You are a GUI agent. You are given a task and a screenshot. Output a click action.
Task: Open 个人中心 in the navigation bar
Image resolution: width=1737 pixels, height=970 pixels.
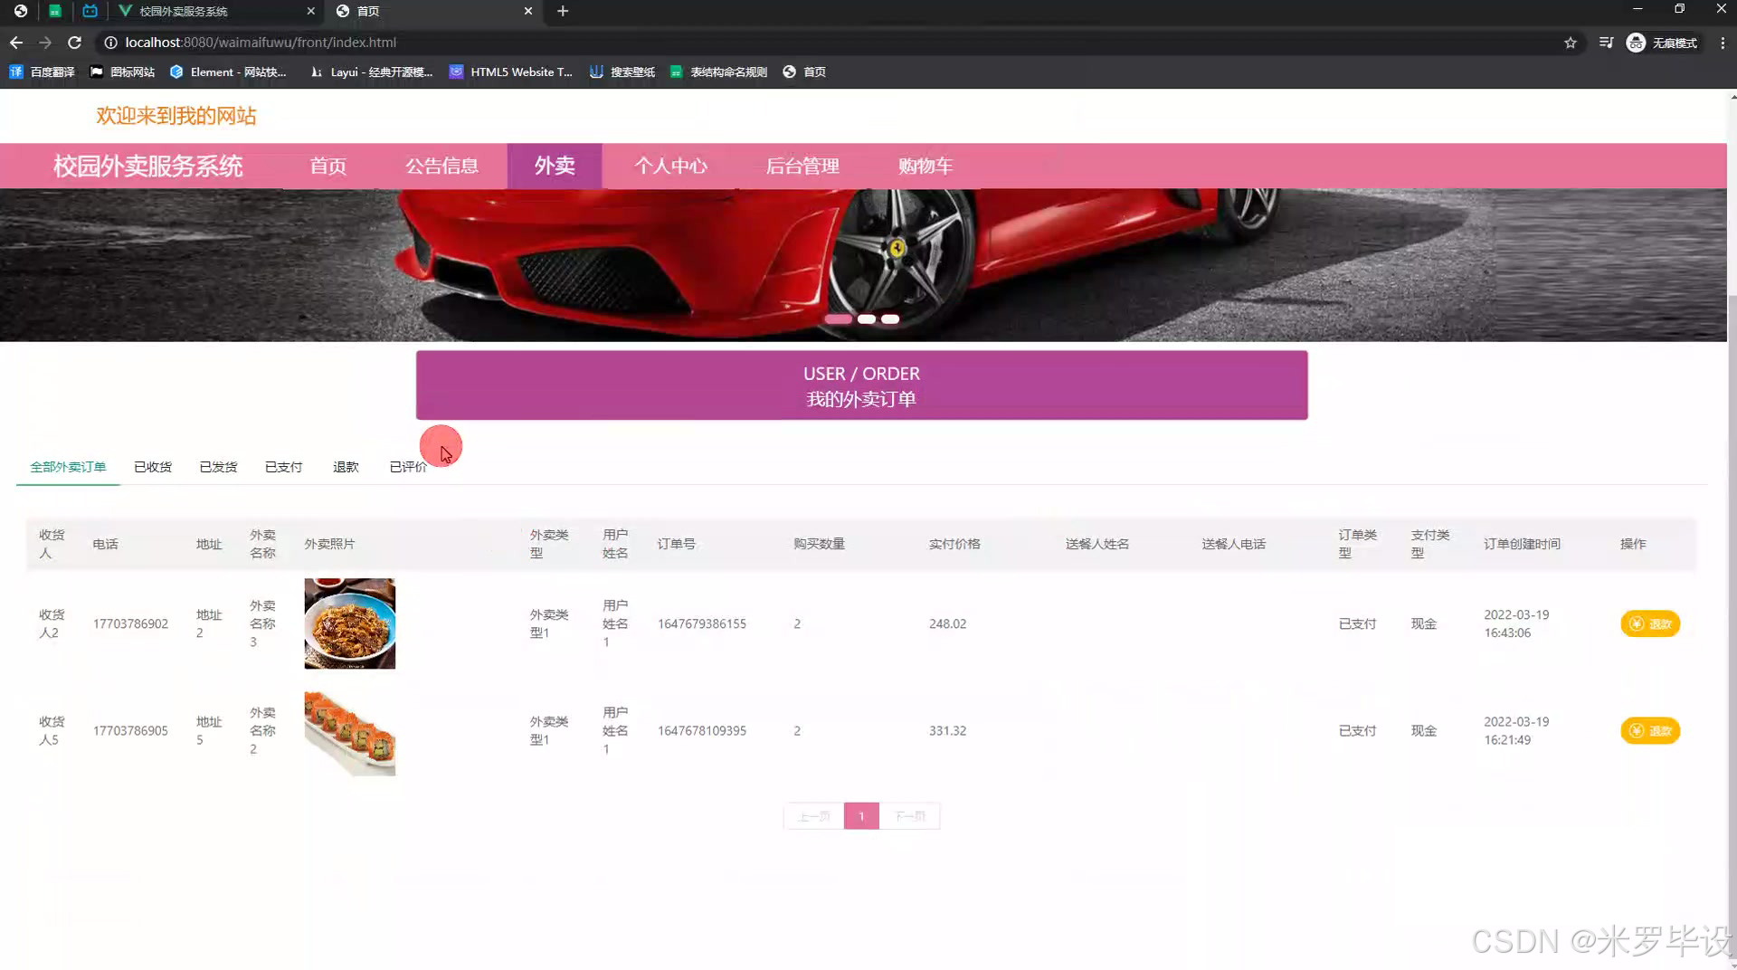[670, 166]
